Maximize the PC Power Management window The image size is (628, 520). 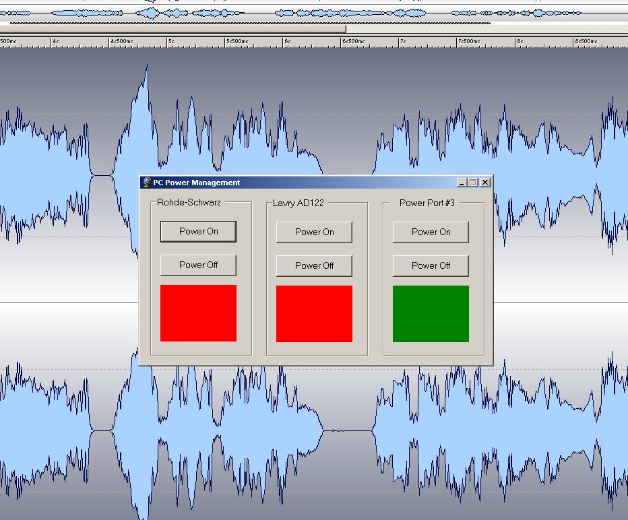(x=473, y=183)
